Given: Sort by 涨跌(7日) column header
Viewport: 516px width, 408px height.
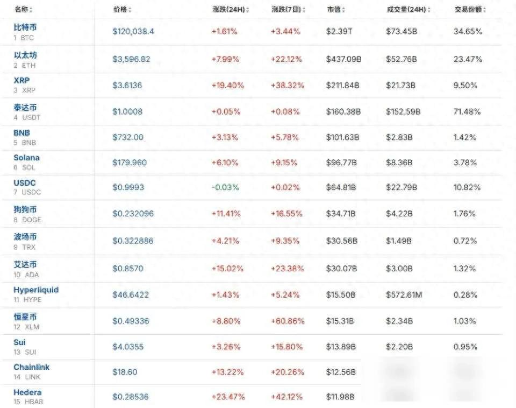Looking at the screenshot, I should click(x=288, y=10).
